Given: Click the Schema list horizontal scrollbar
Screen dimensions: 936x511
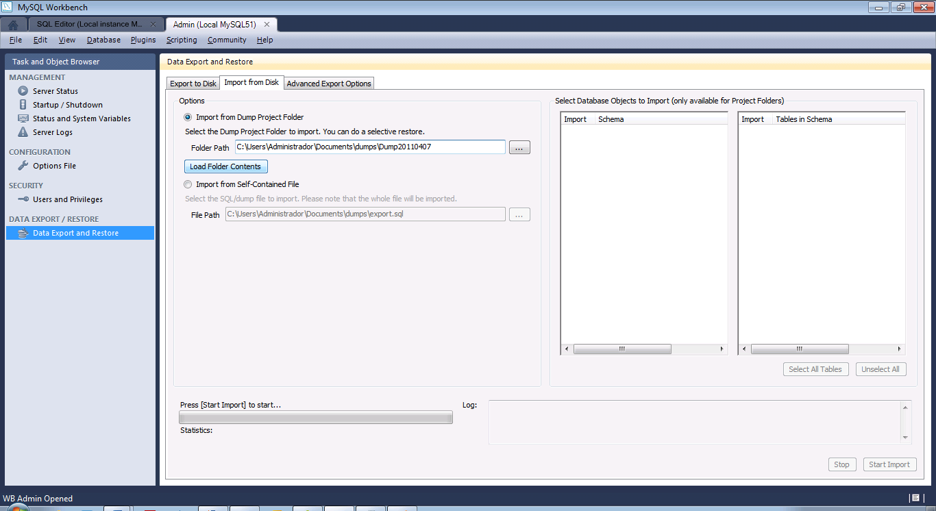Looking at the screenshot, I should point(621,349).
